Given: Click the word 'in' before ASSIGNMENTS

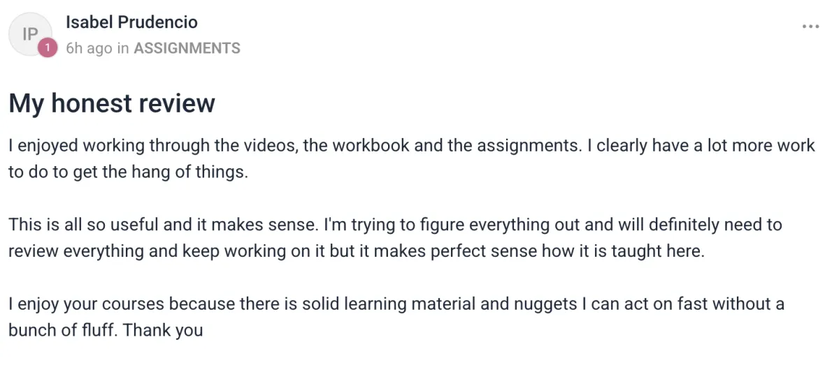Looking at the screenshot, I should (x=123, y=48).
